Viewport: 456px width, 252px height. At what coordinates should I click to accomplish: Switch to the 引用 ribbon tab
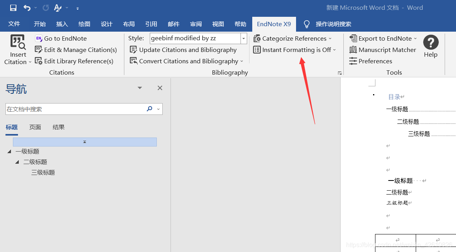click(x=151, y=24)
